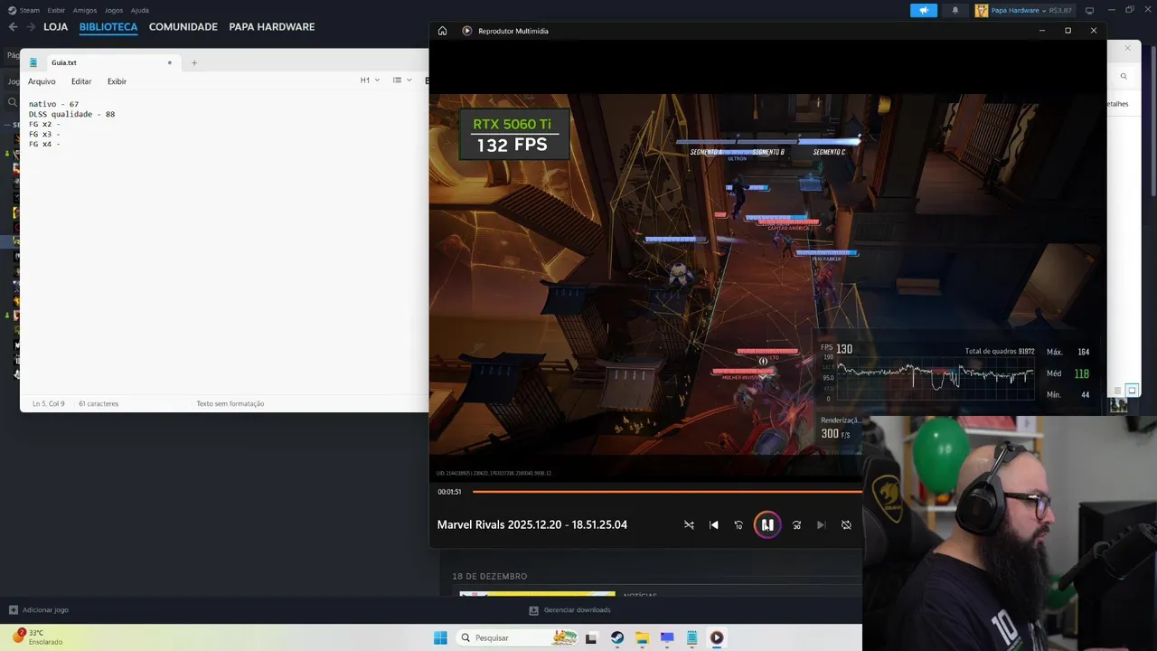Open the PAPA HARDWARE profile tab in Steam
Image resolution: width=1157 pixels, height=651 pixels.
coord(272,27)
